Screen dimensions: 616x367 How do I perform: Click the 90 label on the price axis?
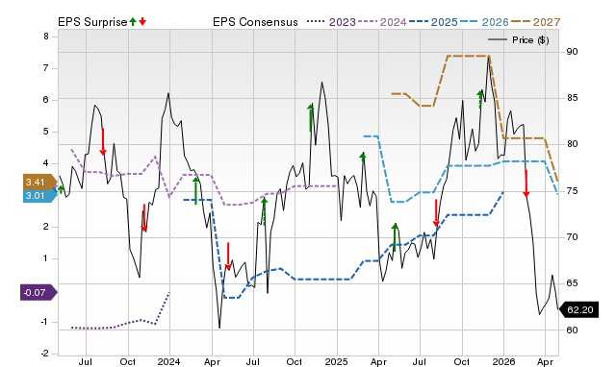pos(572,52)
